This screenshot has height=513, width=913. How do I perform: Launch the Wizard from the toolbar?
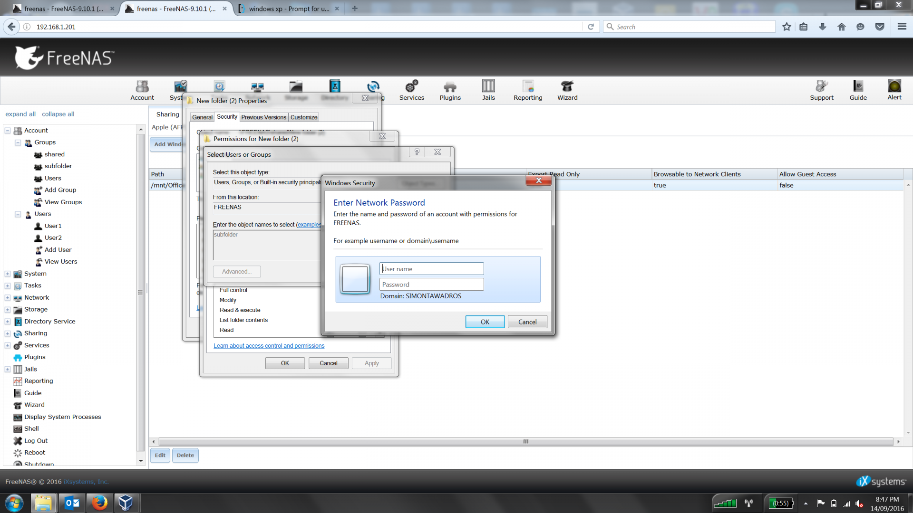567,90
